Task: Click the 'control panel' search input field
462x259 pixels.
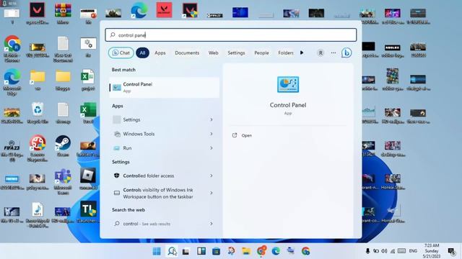Action: [231, 35]
